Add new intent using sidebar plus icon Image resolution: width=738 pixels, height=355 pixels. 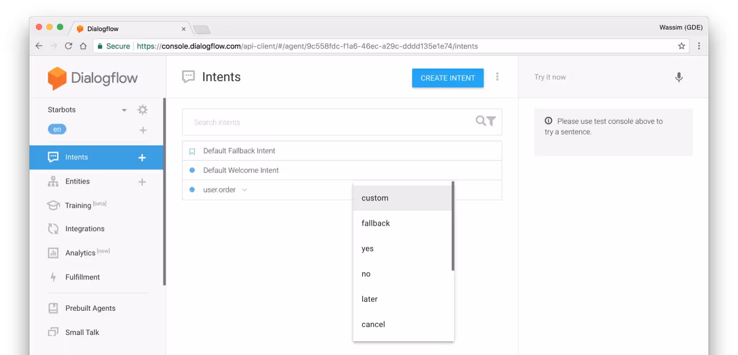142,157
